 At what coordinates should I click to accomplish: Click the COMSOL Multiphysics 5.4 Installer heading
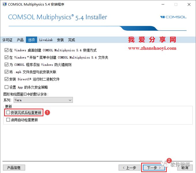coord(57,17)
